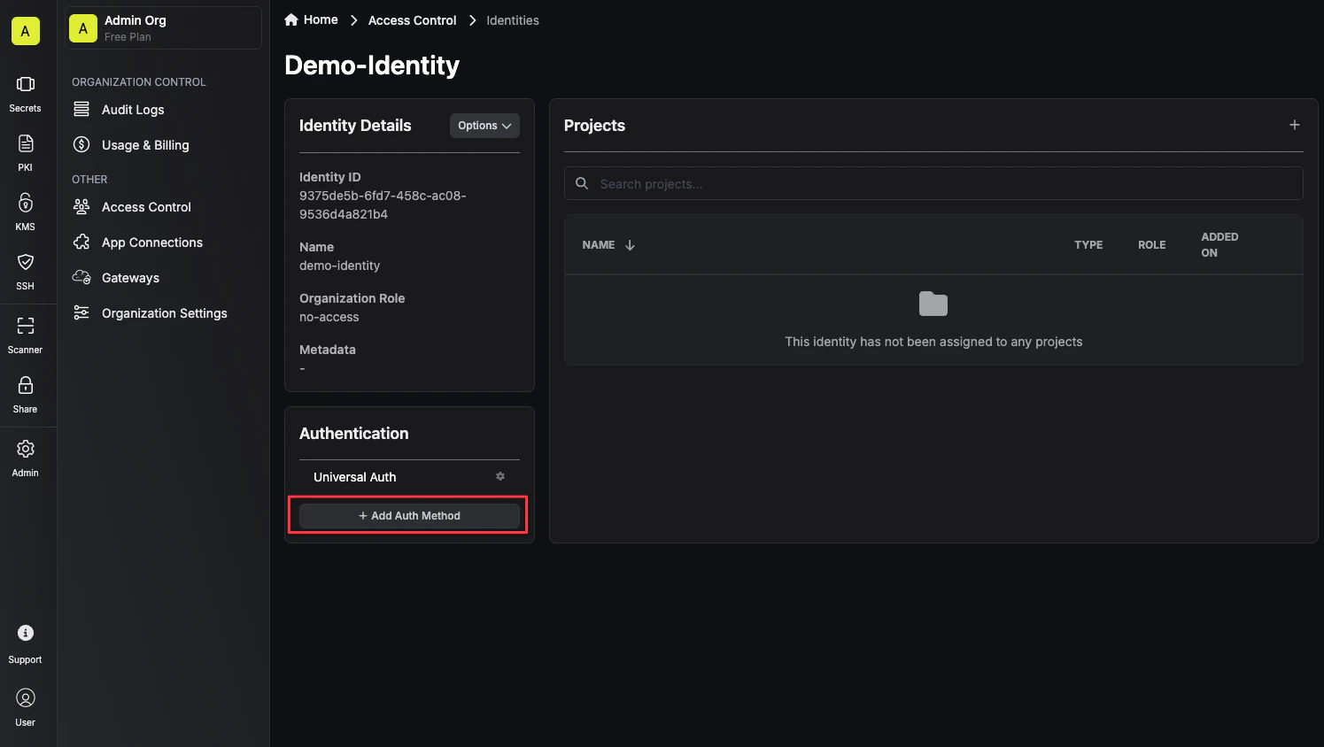Open the KMS lock icon
The image size is (1324, 747).
click(x=26, y=203)
